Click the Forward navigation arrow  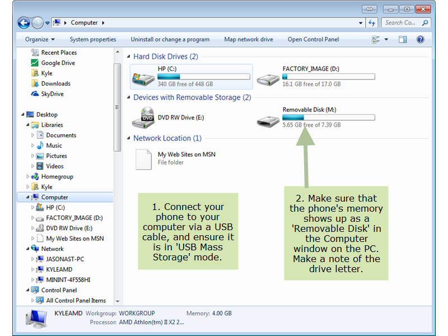[x=37, y=23]
